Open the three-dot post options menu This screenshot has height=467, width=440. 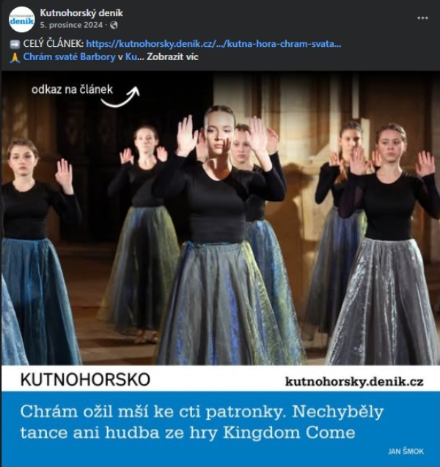click(x=422, y=18)
